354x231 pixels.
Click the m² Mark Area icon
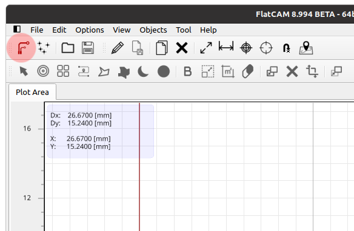click(x=228, y=71)
